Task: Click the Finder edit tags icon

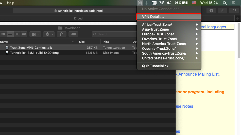Action: pyautogui.click(x=73, y=34)
